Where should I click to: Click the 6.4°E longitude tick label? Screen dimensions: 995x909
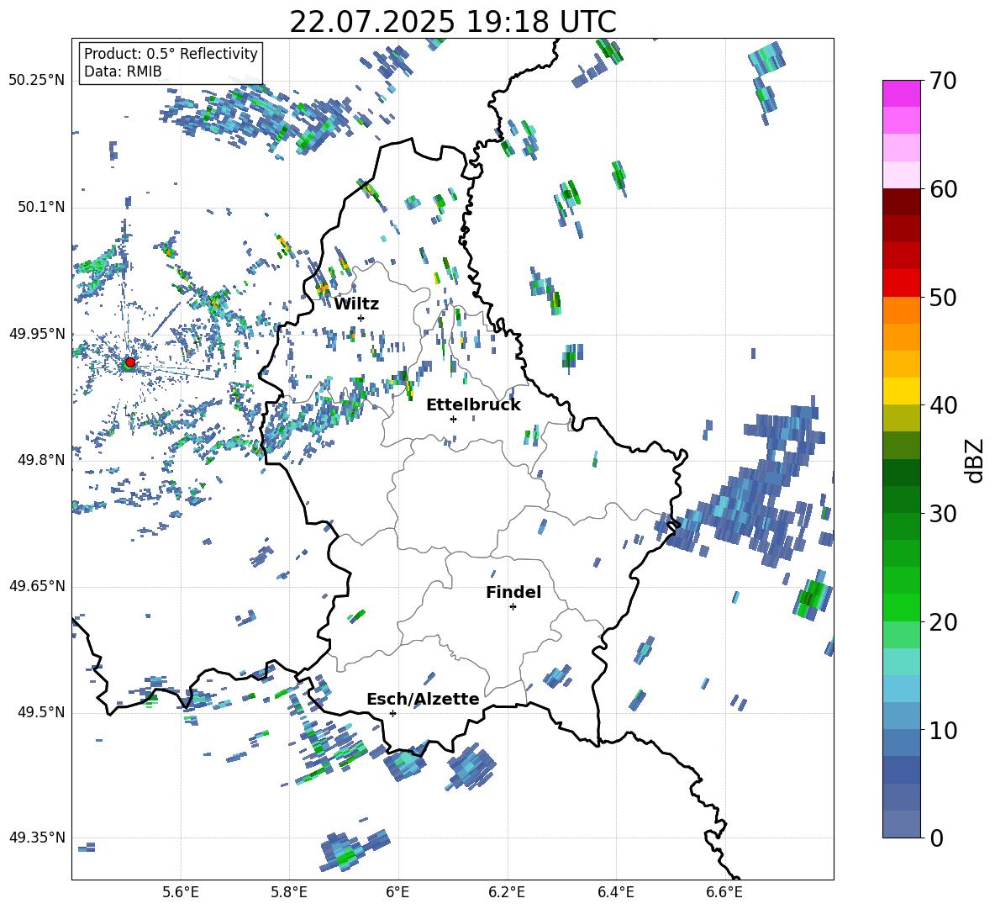[615, 892]
